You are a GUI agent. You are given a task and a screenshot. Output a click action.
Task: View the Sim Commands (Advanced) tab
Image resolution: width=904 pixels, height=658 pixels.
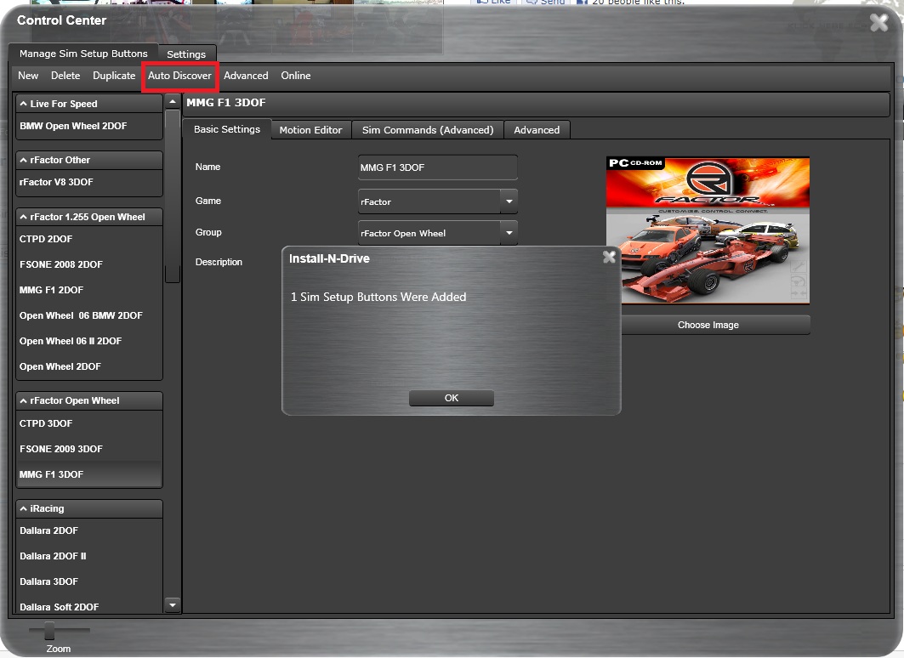428,129
